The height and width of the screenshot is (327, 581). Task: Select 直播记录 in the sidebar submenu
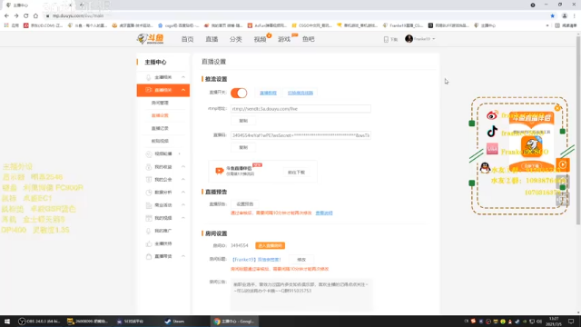[160, 128]
